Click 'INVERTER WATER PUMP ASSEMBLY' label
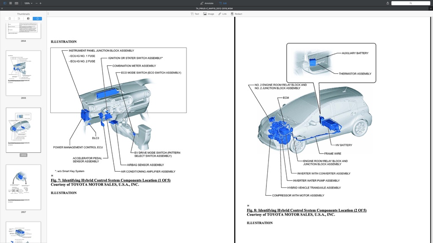Viewport: 433px width, 243px height. [x=316, y=181]
